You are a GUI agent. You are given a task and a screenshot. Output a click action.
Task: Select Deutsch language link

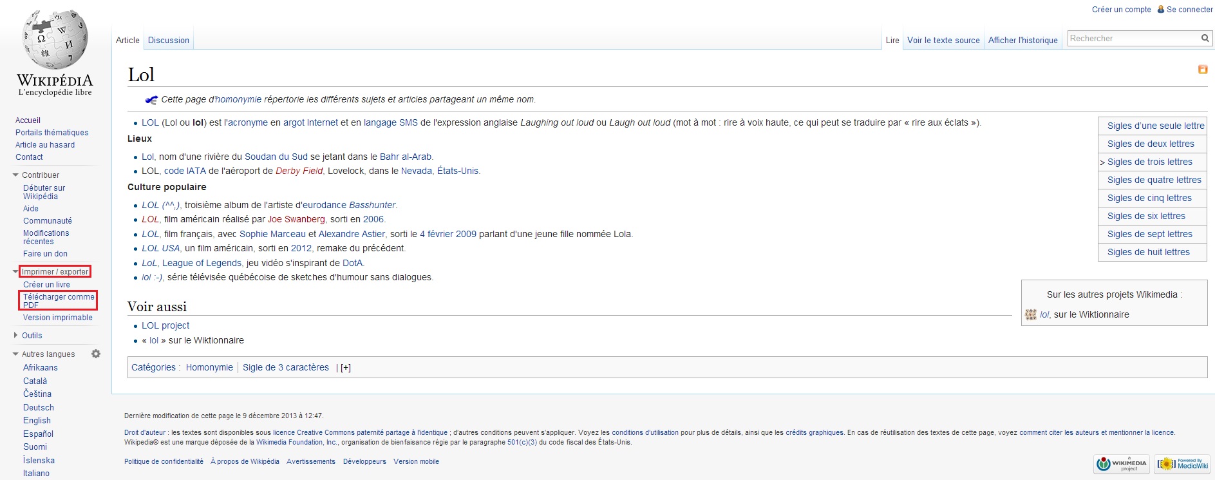39,408
